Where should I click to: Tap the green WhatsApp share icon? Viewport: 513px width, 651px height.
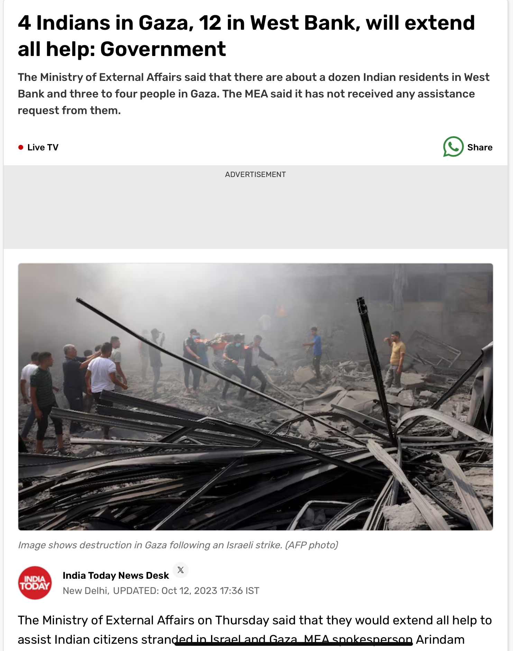click(x=453, y=147)
